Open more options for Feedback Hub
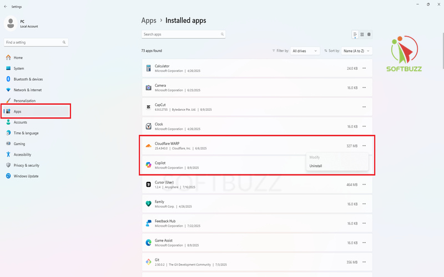This screenshot has width=444, height=277. tap(364, 223)
